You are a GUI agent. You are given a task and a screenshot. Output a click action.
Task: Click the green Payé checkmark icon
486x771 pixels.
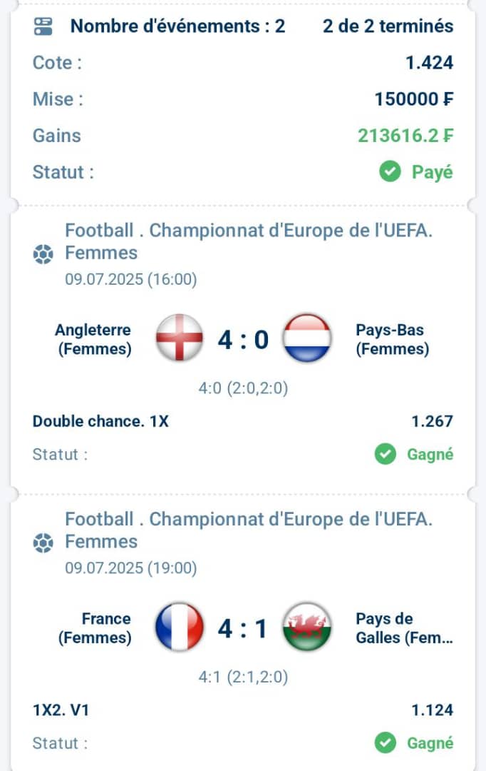[390, 171]
